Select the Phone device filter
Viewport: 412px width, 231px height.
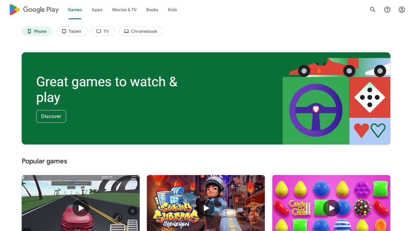(x=37, y=31)
